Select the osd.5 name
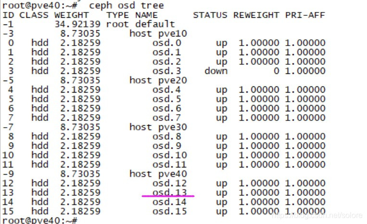This screenshot has height=224, width=367. tap(167, 99)
